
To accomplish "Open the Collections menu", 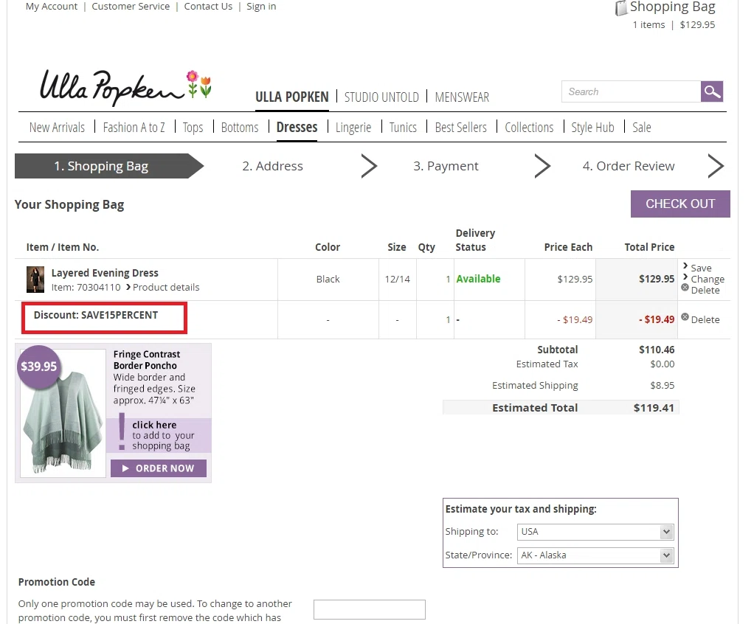I will [x=529, y=128].
